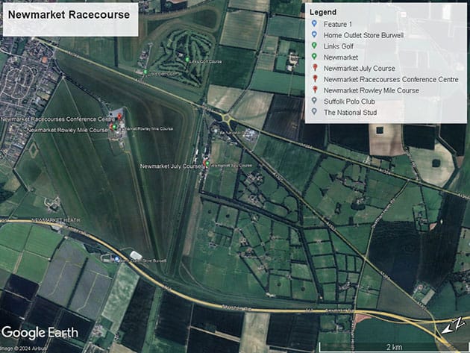This screenshot has width=470, height=353.
Task: Click the NEWMARKET HEATH map label
Action: pos(56,220)
